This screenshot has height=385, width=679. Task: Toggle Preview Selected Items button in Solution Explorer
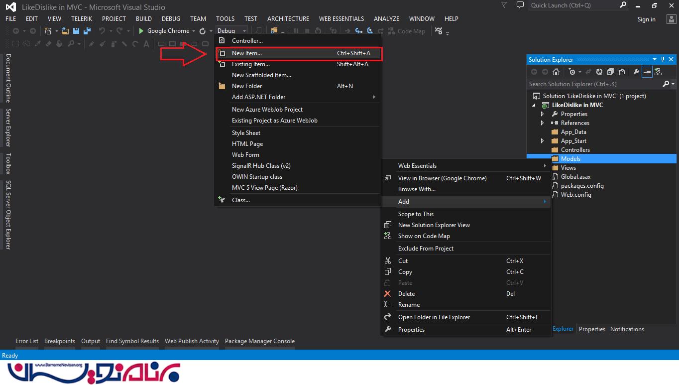647,72
